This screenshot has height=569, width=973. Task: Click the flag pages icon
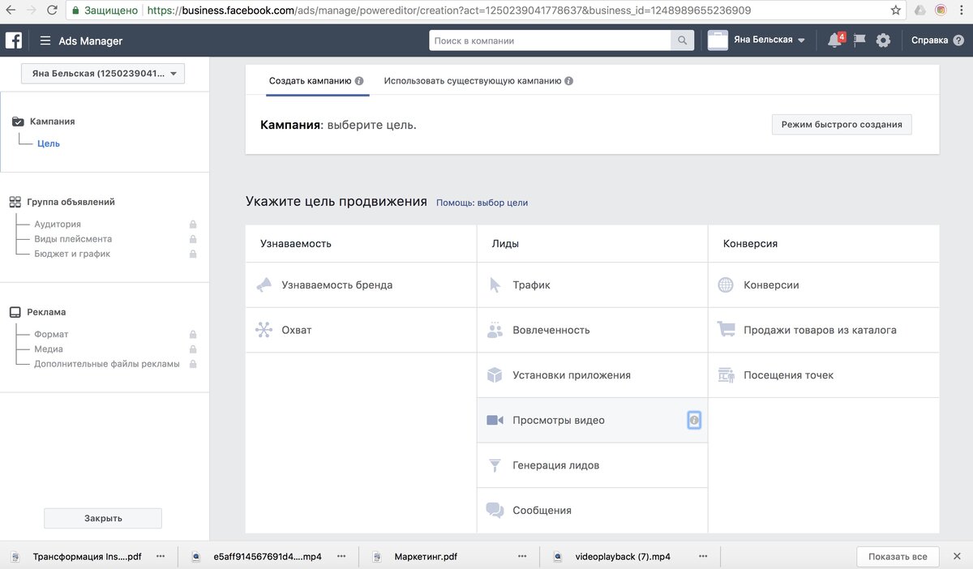coord(859,41)
